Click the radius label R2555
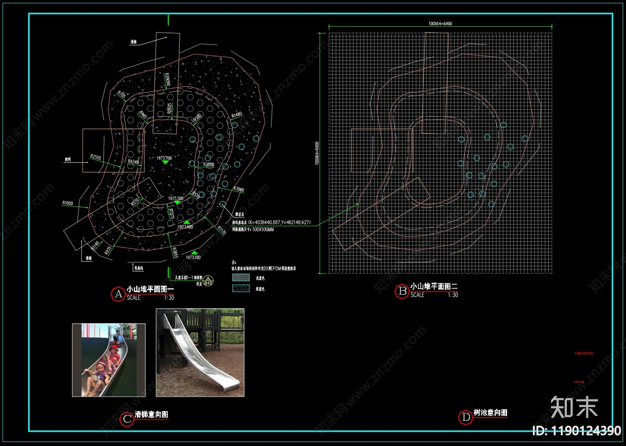This screenshot has height=446, width=626. tap(95, 157)
